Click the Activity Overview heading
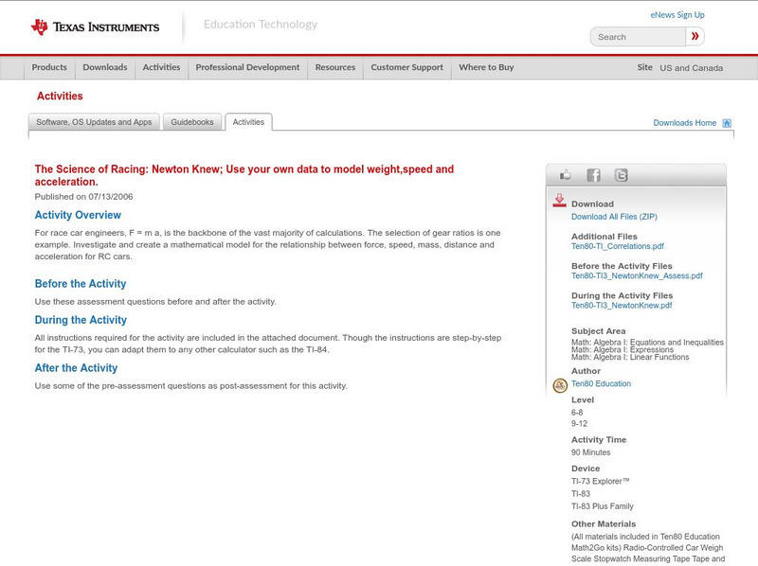This screenshot has height=566, width=758. [x=78, y=215]
